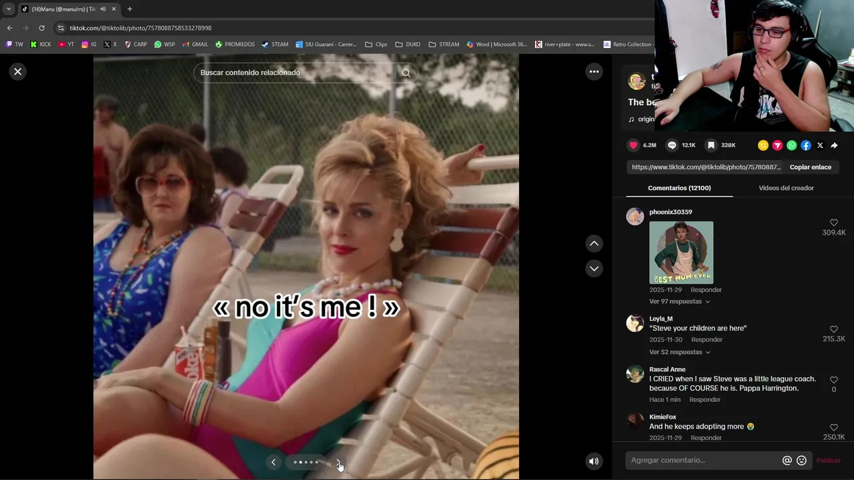Open a new browser tab

point(129,9)
